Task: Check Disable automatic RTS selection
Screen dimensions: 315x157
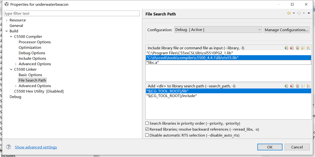Action: 147,135
